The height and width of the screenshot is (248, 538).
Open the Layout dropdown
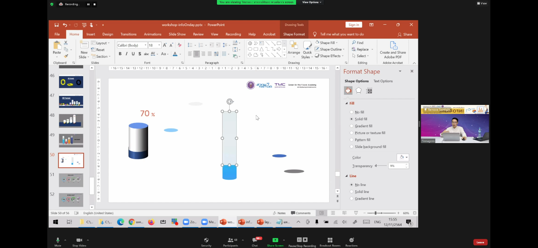point(100,43)
